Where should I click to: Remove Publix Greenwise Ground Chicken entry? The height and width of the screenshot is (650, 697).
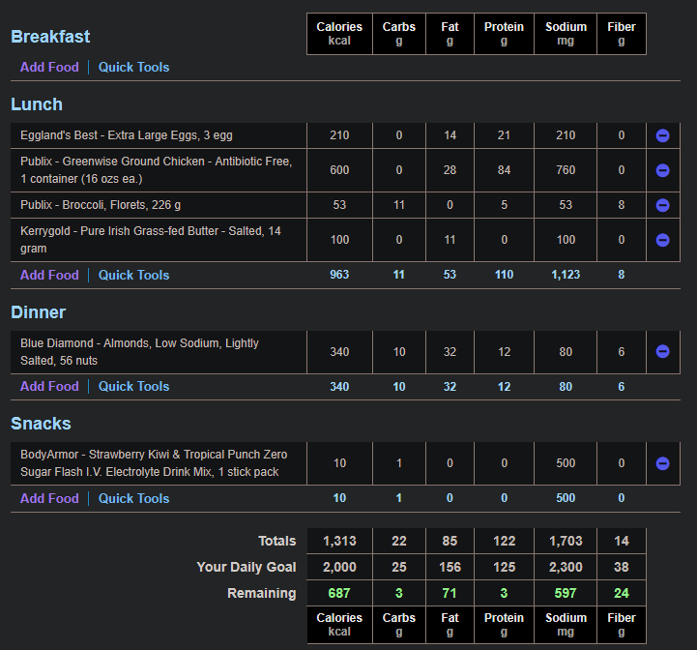[x=662, y=170]
